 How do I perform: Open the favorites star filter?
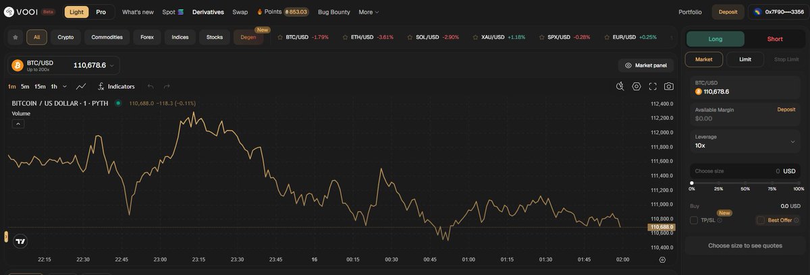[x=16, y=37]
